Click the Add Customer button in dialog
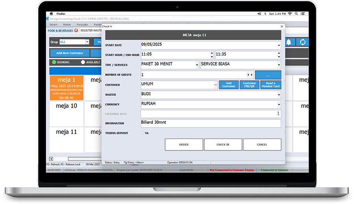Image resolution: width=354 pixels, height=204 pixels. tap(229, 85)
